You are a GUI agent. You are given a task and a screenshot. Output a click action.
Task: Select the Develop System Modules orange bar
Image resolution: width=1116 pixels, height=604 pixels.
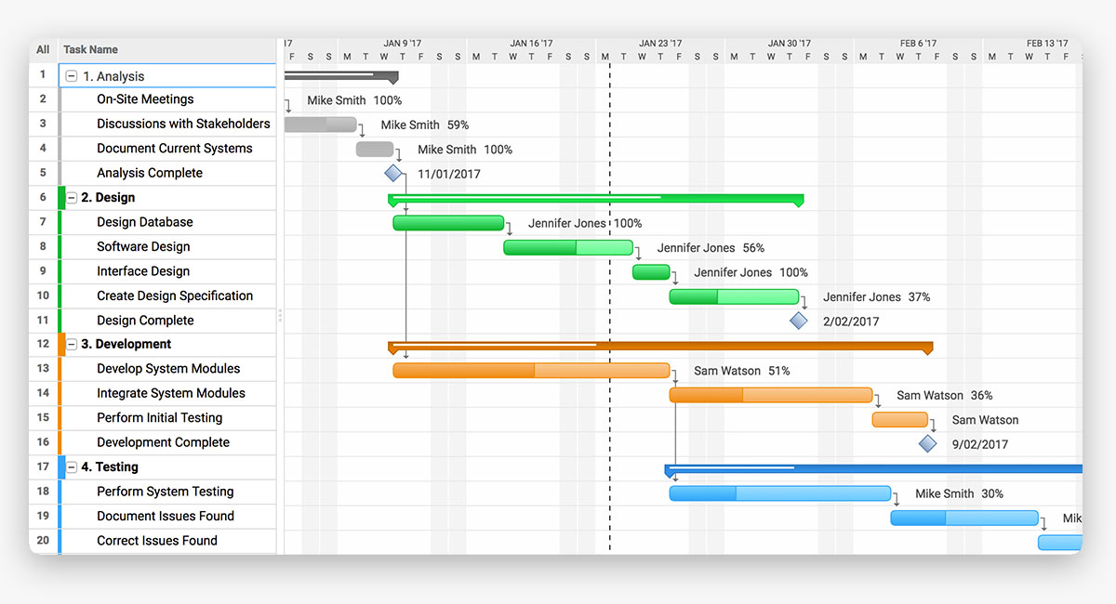tap(531, 370)
